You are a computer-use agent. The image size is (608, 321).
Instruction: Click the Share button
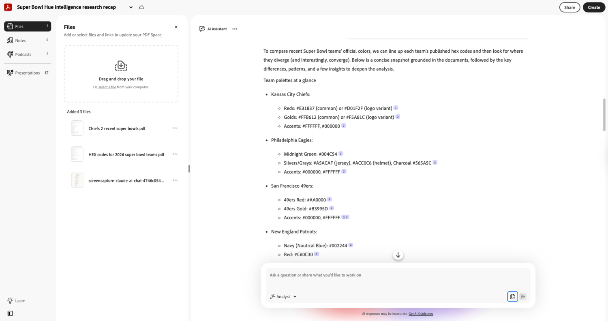(x=569, y=7)
